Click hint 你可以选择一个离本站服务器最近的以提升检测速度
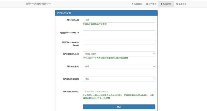 click(106, 58)
